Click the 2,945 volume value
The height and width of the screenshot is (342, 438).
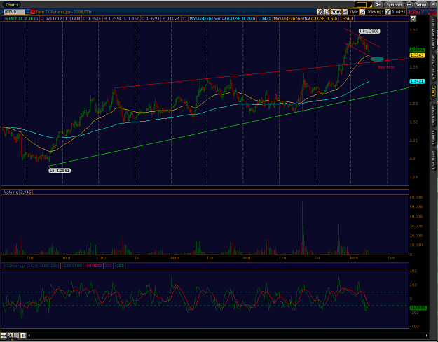pyautogui.click(x=26, y=192)
